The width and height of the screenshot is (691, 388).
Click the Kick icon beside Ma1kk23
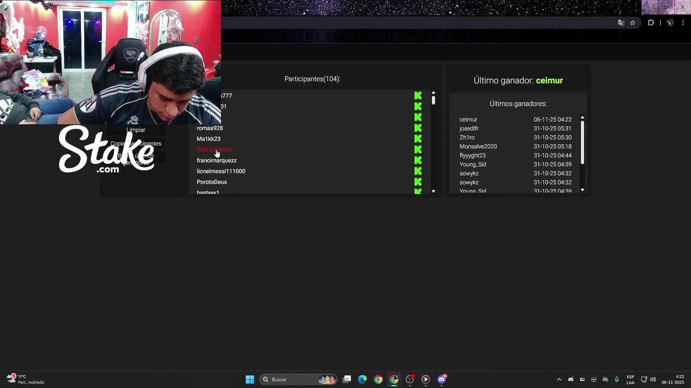pos(418,138)
